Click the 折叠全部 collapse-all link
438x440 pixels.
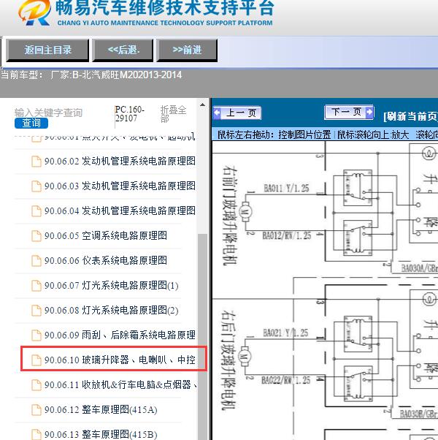coord(173,114)
